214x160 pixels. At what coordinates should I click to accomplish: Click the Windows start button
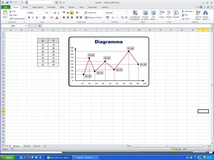pos(7,158)
